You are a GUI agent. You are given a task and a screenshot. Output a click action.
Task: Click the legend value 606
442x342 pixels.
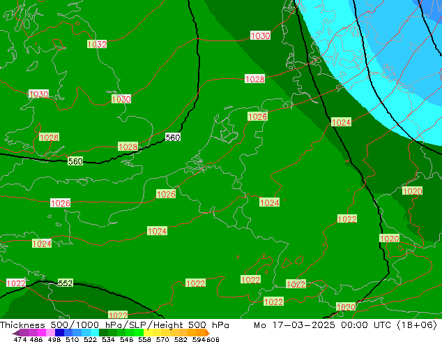click(x=213, y=339)
